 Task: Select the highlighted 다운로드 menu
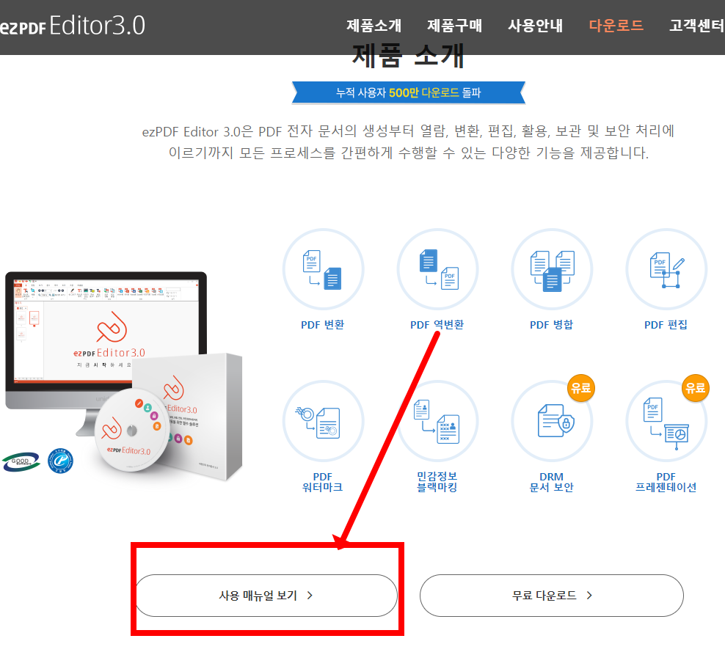(616, 25)
